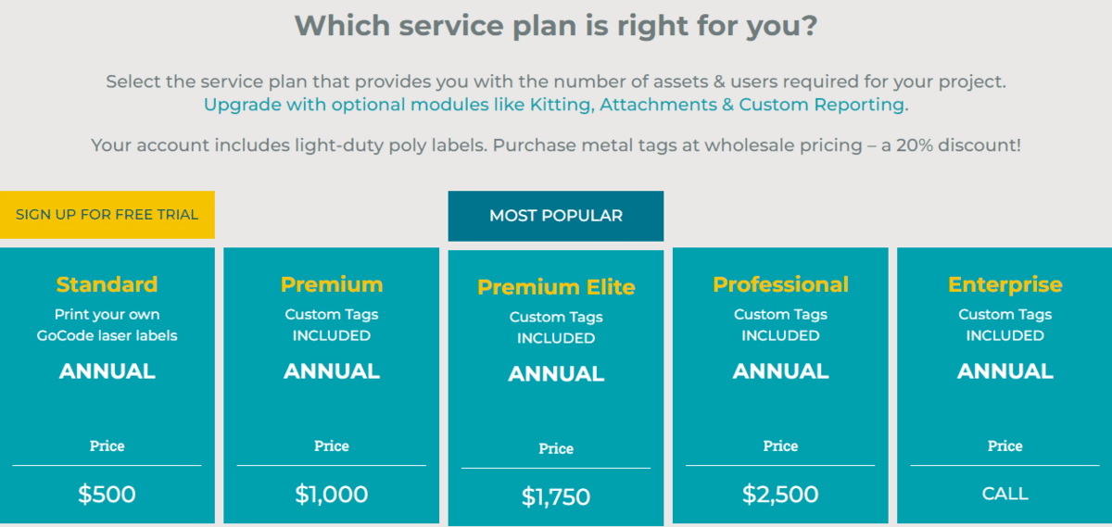Select the Most Popular banner
The height and width of the screenshot is (527, 1112).
click(556, 216)
